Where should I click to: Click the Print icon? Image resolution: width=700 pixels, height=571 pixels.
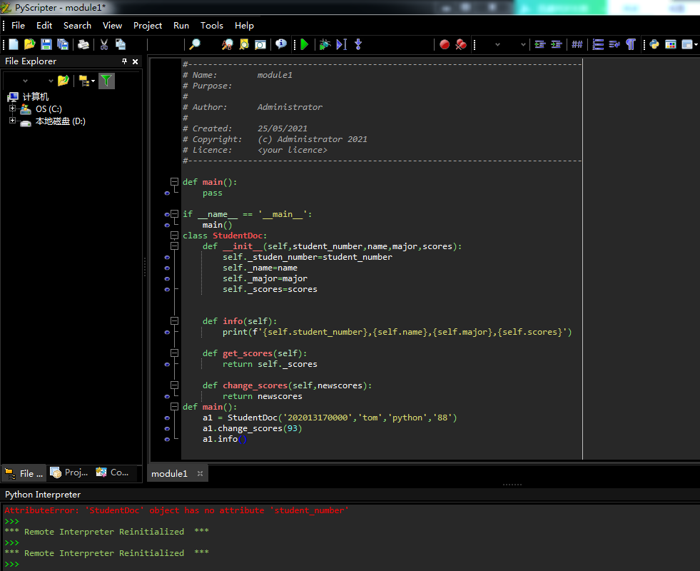(x=83, y=44)
